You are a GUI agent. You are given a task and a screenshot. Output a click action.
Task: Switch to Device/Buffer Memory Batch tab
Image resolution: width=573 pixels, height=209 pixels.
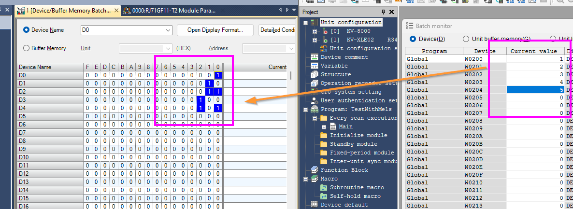(x=68, y=11)
